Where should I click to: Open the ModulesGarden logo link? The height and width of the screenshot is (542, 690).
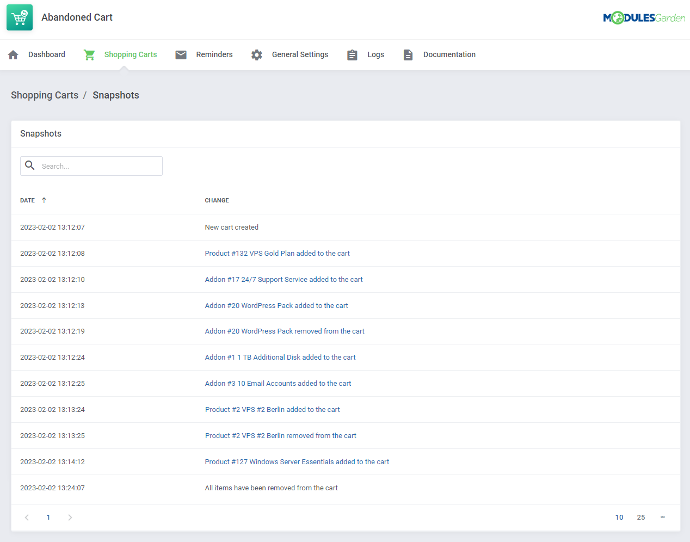point(644,18)
